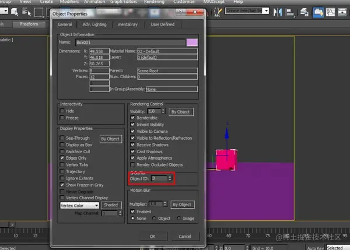Open the Vertex Color dropdown
Image resolution: width=350 pixels, height=250 pixels.
point(79,205)
